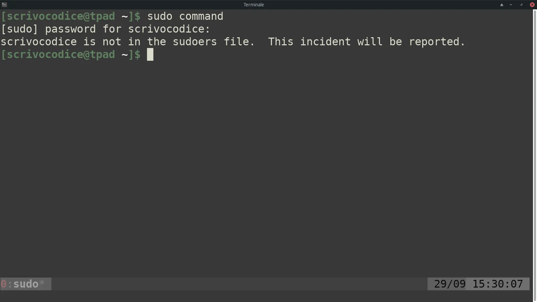Image resolution: width=537 pixels, height=302 pixels.
Task: Select the active sudo window in the tmux status bar
Action: 25,284
